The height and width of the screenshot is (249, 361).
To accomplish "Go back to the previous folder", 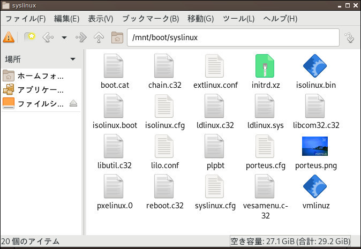I will point(48,37).
